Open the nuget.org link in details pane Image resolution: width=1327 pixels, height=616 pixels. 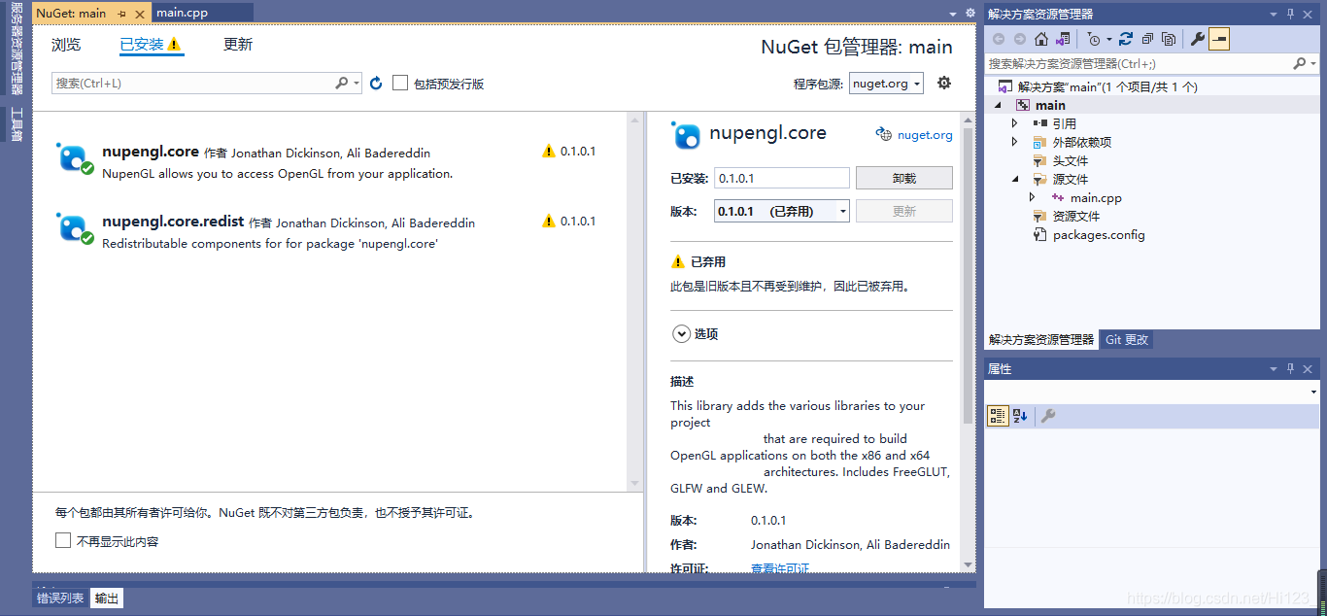point(925,135)
